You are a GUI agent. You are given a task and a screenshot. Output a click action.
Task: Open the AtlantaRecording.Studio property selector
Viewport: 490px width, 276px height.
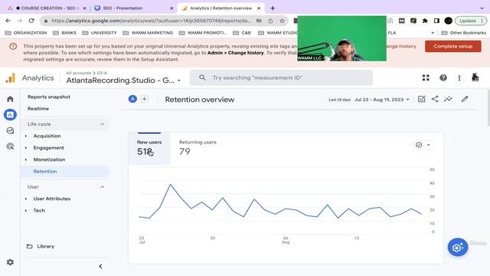coord(123,80)
